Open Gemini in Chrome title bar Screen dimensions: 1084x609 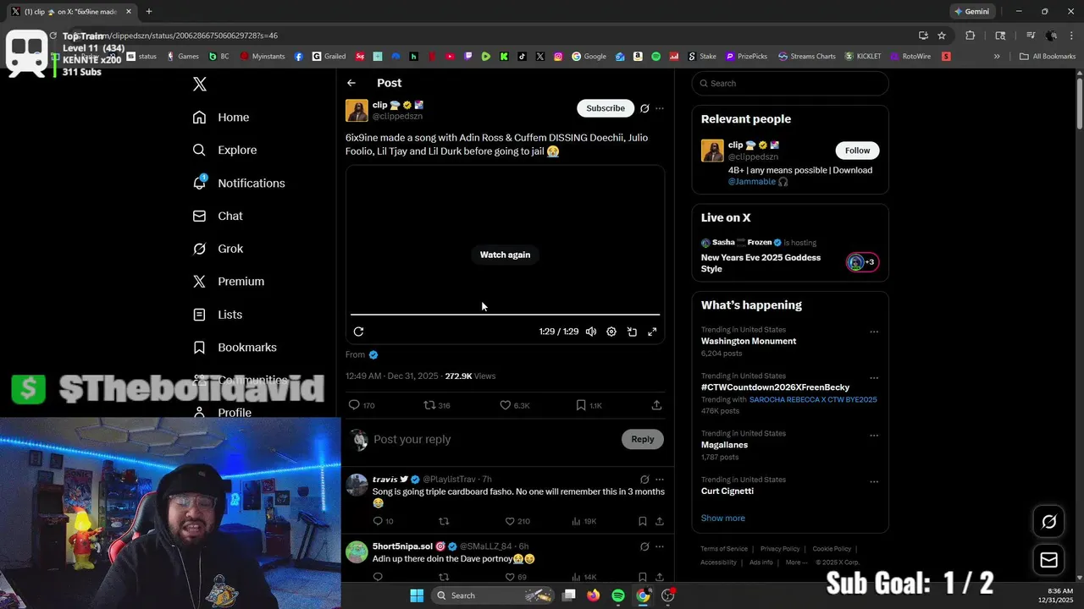971,12
